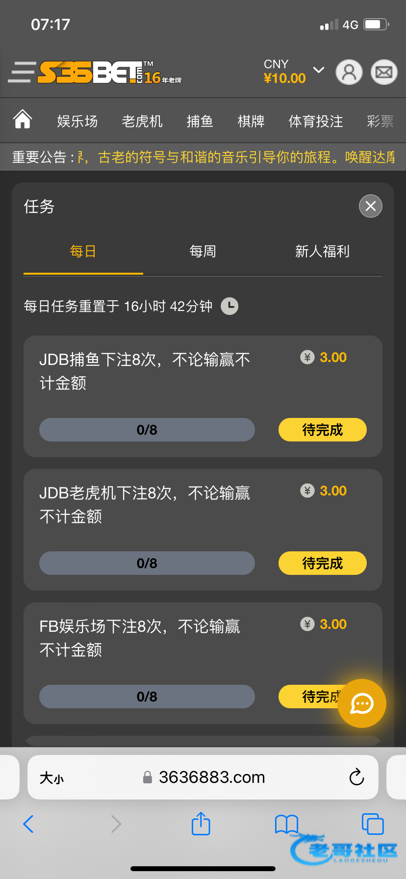Select the 每日 tab

[x=83, y=252]
